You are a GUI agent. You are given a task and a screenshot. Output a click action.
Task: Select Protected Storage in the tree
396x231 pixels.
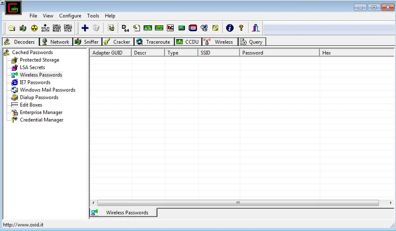click(40, 60)
